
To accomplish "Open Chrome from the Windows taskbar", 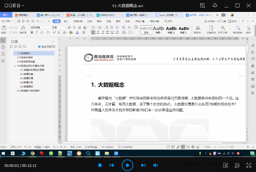I will click(x=32, y=153).
